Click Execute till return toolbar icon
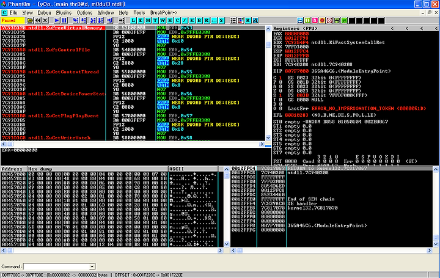Viewport: 440px width, 278px height. 110,21
